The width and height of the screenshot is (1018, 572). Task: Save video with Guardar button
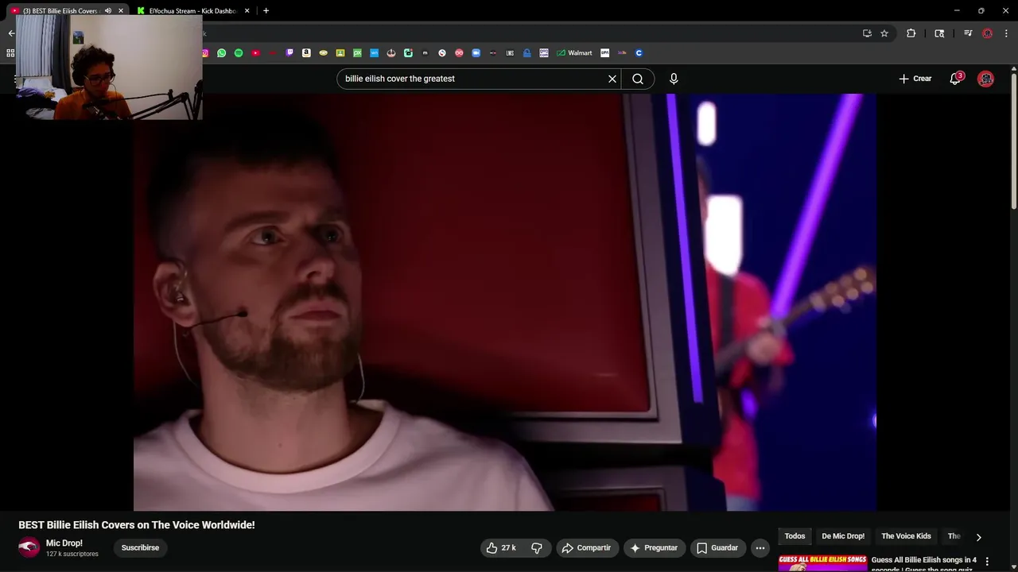pyautogui.click(x=717, y=548)
